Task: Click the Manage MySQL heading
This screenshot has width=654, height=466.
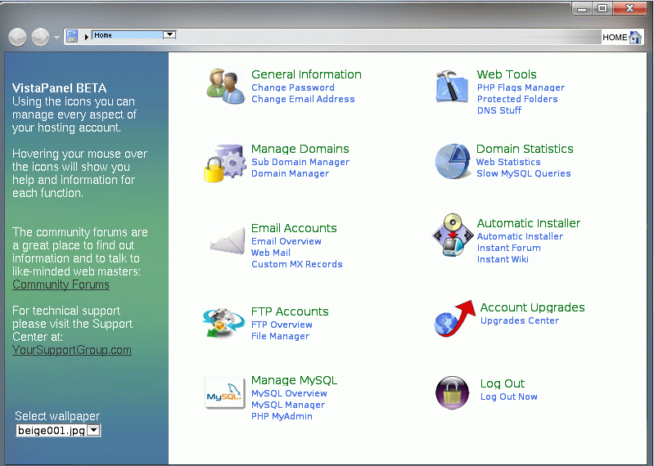Action: [294, 380]
